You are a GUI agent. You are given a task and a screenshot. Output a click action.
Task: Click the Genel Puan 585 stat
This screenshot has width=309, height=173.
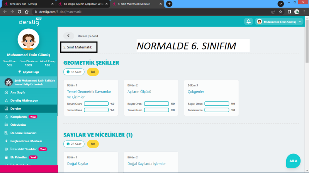[x=9, y=63]
